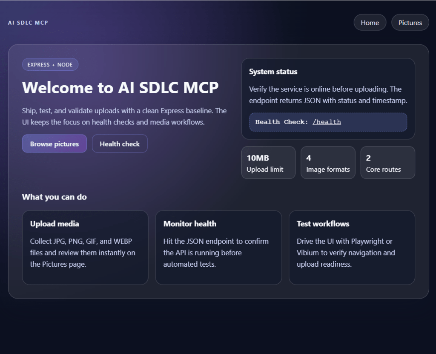436x354 pixels.
Task: Click the 4 Image formats stat card
Action: (328, 163)
